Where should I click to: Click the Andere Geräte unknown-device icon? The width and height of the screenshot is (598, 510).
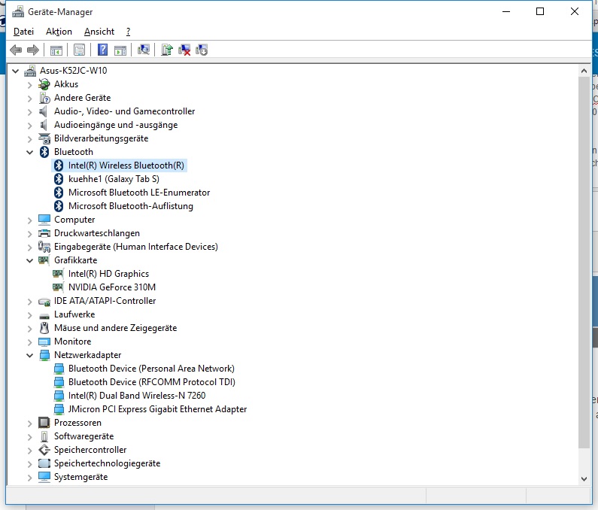tap(44, 98)
